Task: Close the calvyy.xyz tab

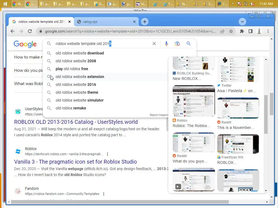Action: (x=134, y=22)
